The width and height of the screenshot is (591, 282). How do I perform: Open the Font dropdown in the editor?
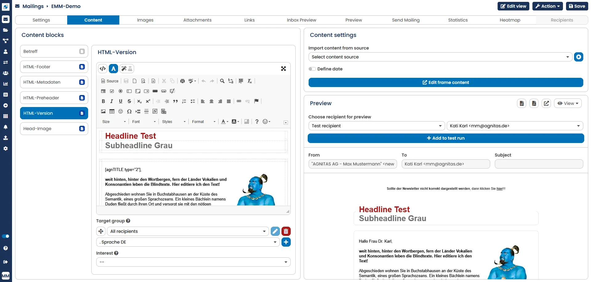(x=144, y=122)
